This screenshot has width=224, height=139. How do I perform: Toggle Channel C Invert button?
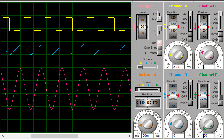(221, 34)
